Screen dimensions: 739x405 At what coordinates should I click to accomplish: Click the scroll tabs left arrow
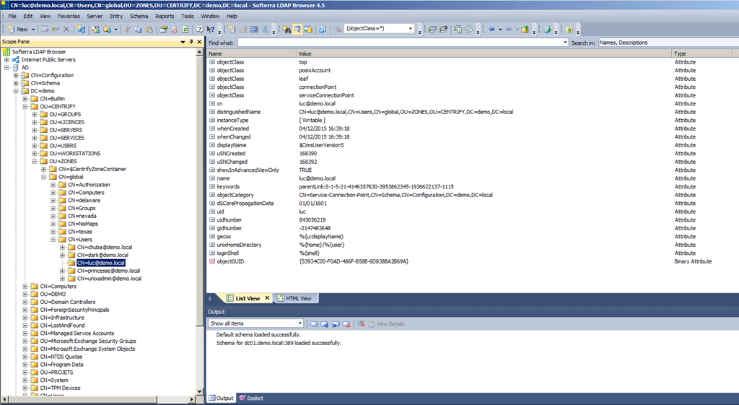210,298
